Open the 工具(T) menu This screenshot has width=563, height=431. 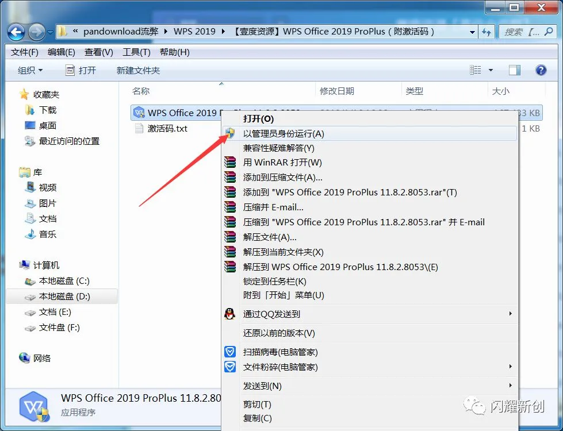click(136, 52)
